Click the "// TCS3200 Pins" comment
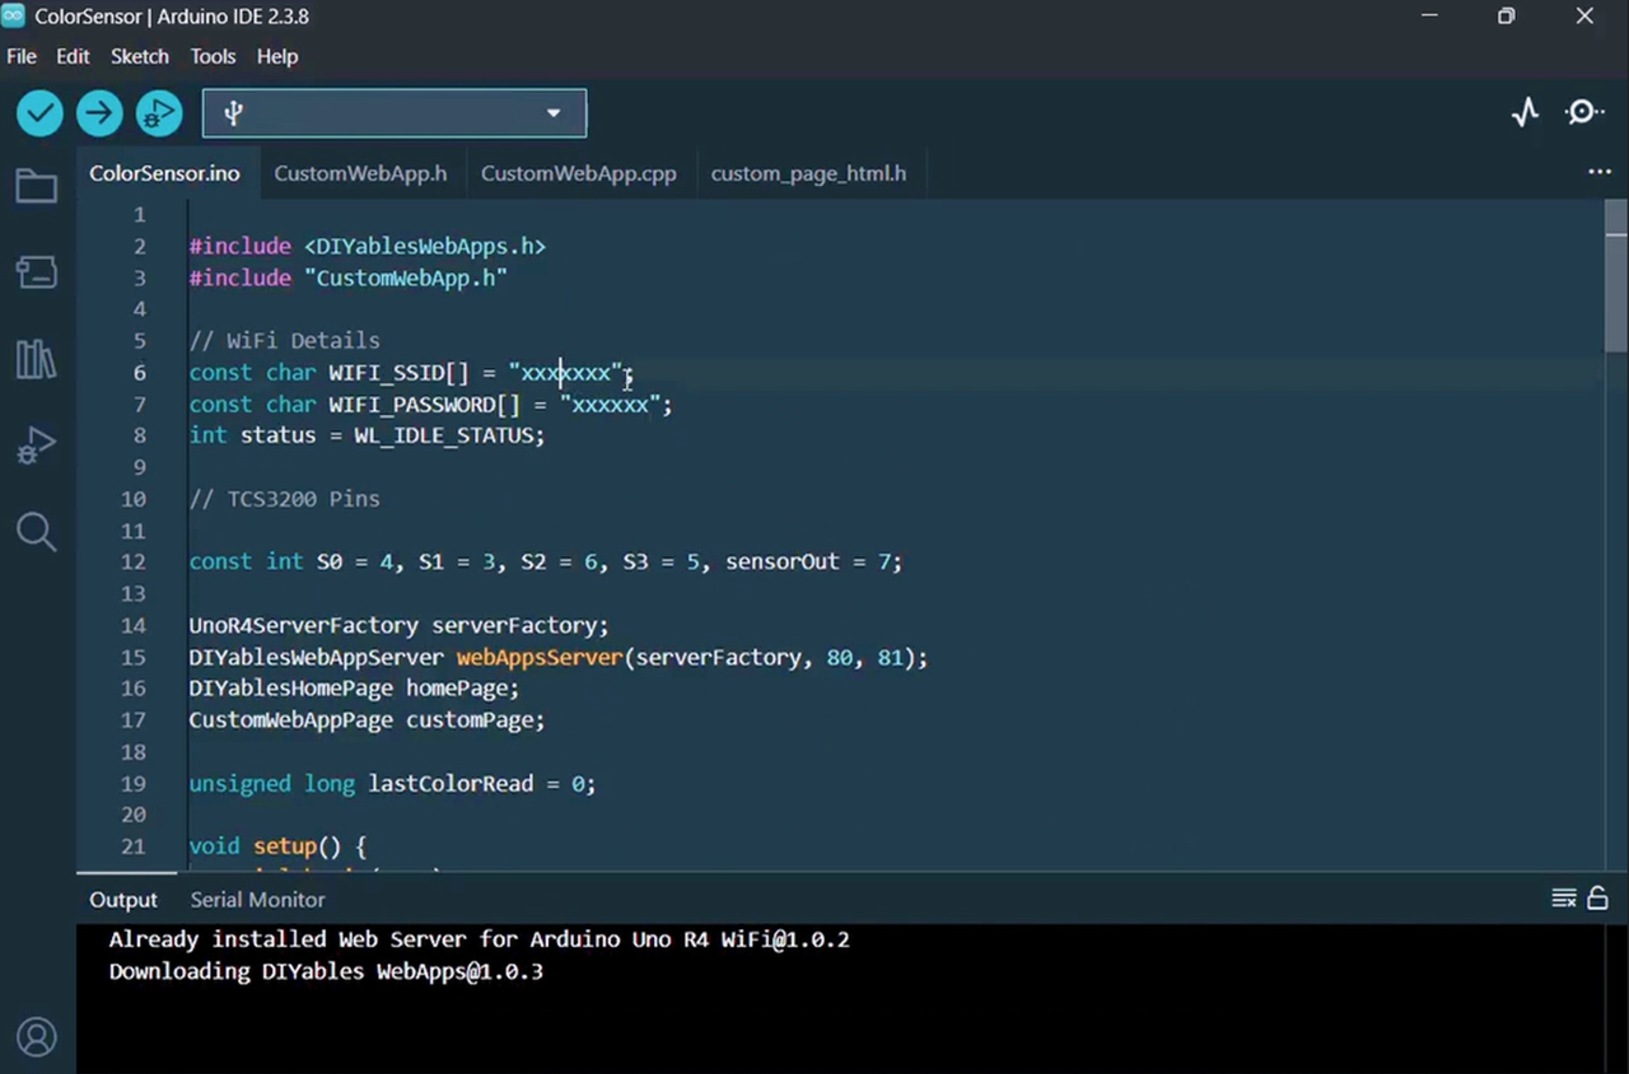Screen dimensions: 1629x1074 click(284, 499)
